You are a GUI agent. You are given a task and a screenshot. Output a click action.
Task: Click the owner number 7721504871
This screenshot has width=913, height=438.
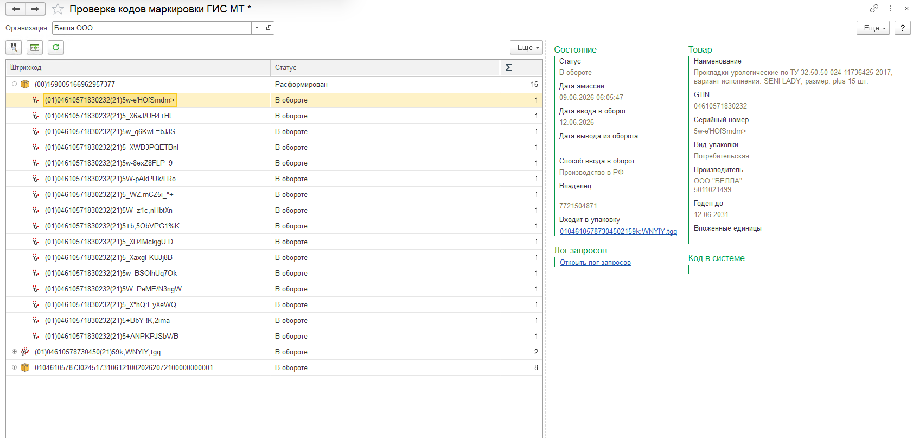578,206
